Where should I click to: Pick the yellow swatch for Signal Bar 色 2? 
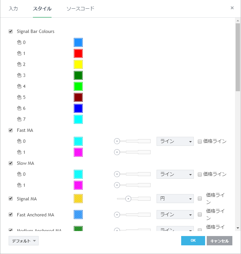78,64
